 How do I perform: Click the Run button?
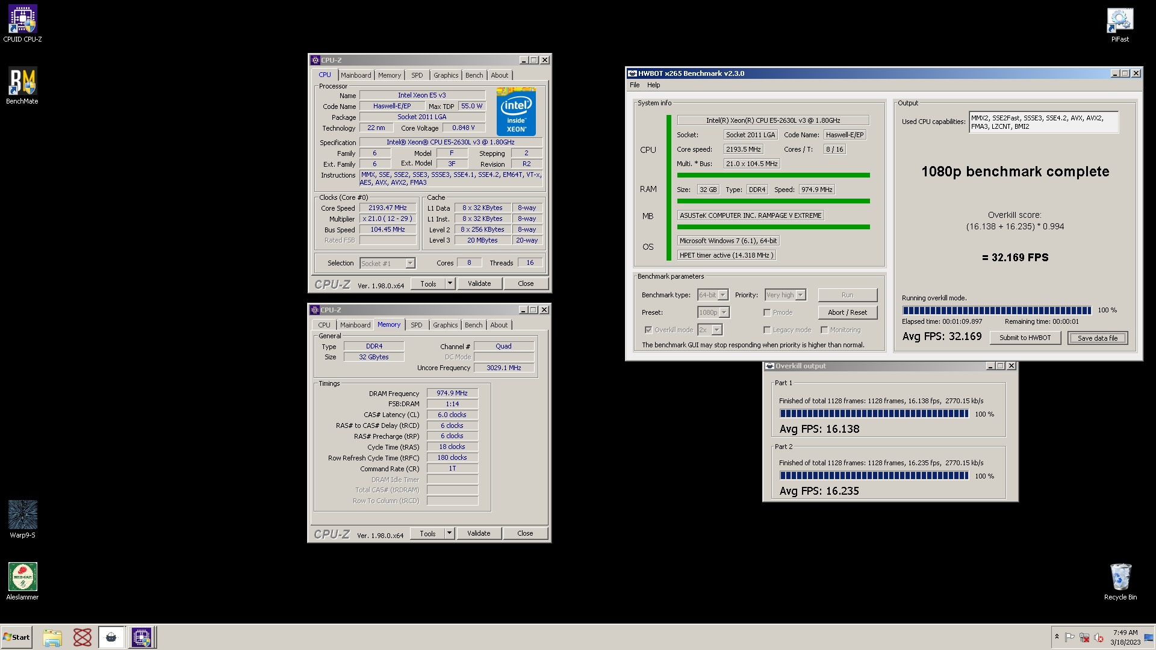(848, 295)
